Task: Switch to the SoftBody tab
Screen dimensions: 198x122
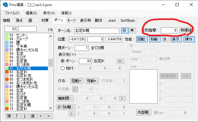Action: (128, 21)
